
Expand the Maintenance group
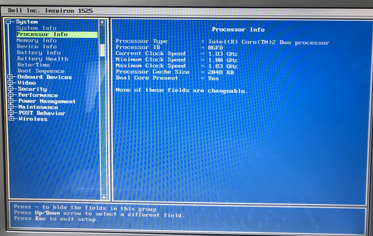pos(11,107)
